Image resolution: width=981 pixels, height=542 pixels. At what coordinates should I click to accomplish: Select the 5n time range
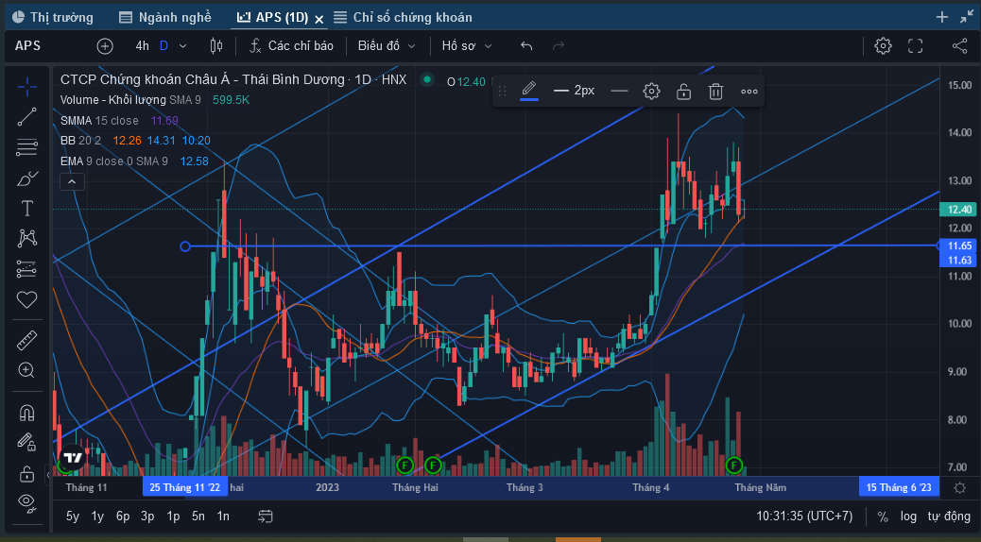(198, 517)
